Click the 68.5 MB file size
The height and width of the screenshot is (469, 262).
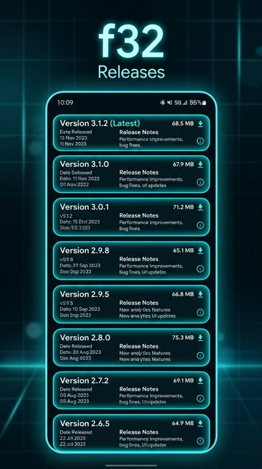pyautogui.click(x=183, y=123)
